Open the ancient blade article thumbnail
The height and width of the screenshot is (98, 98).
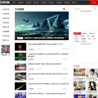(x=20, y=86)
